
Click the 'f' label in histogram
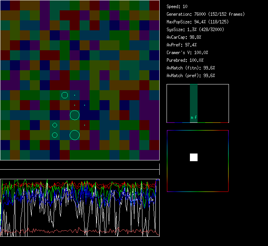coord(196,118)
